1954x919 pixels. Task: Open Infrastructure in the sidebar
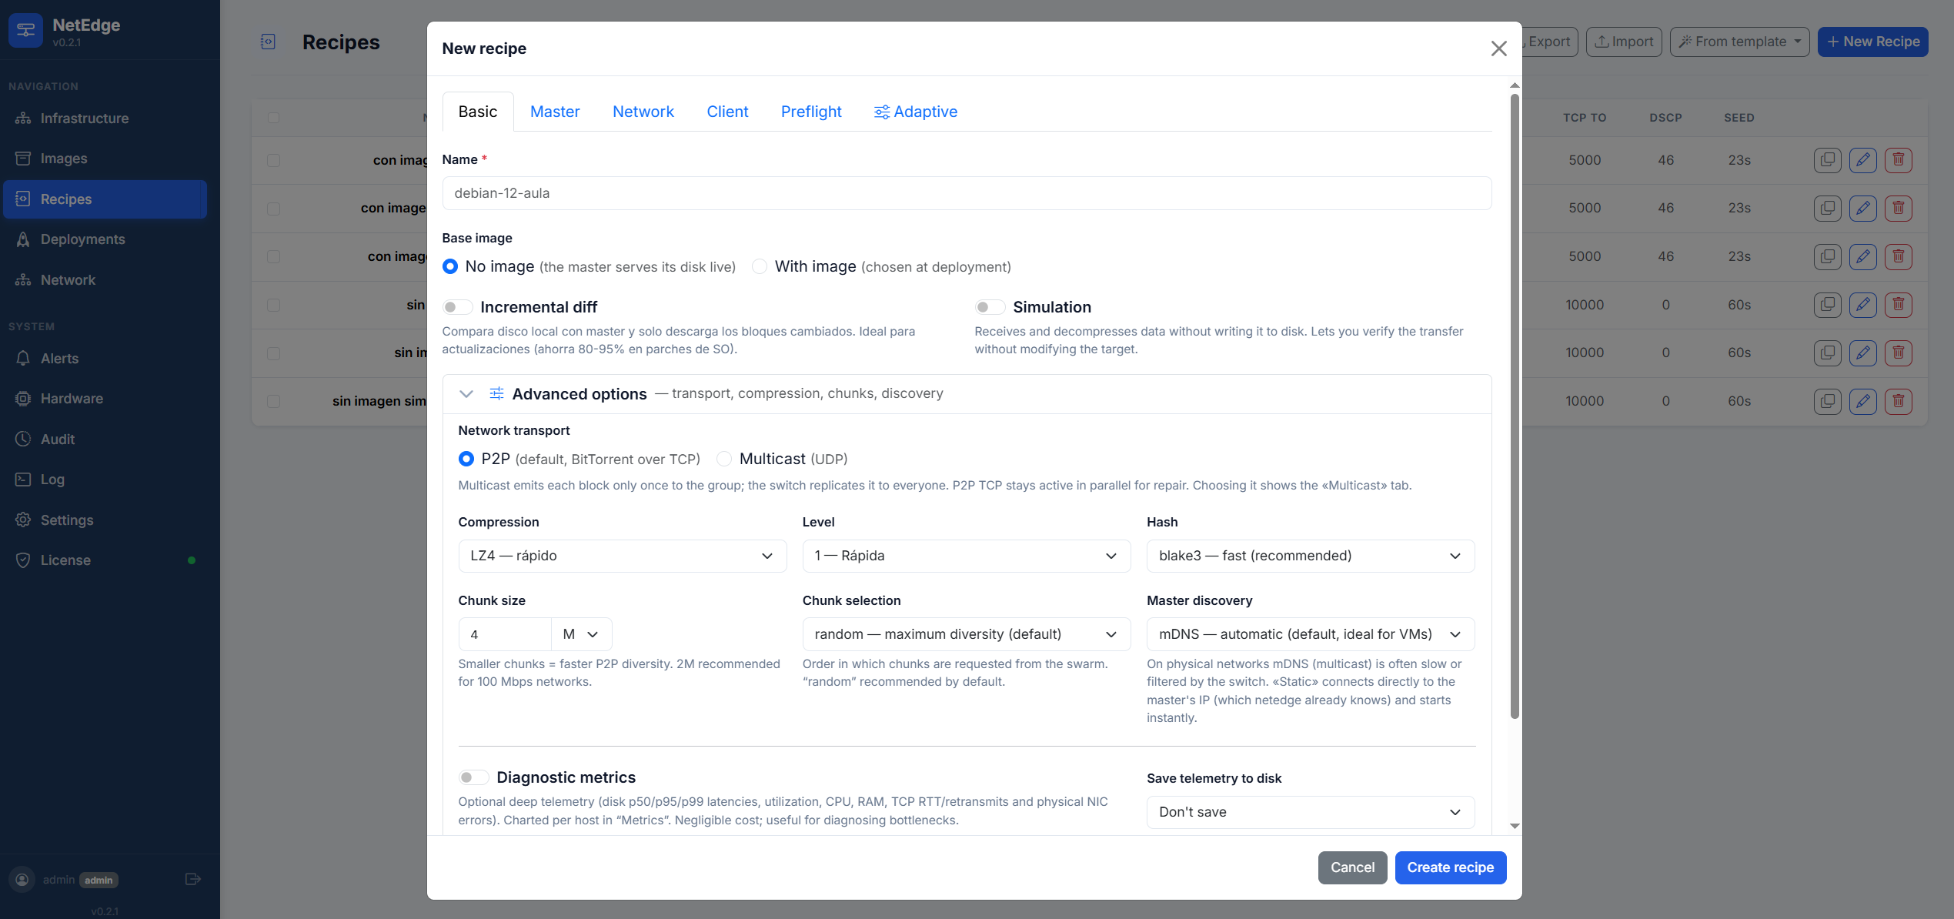(105, 119)
